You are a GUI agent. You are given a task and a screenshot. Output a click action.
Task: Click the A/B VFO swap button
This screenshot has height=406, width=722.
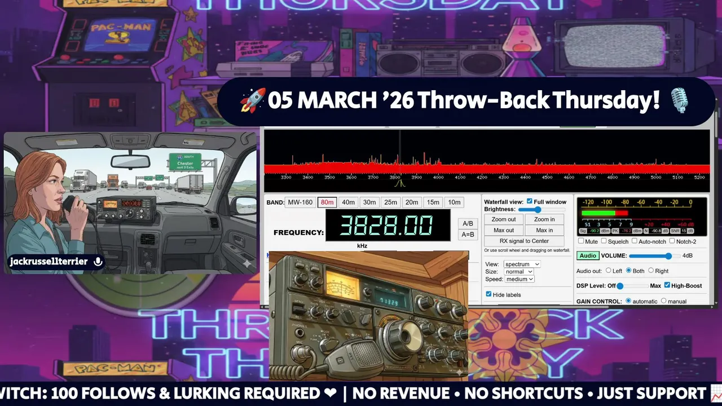(x=468, y=223)
